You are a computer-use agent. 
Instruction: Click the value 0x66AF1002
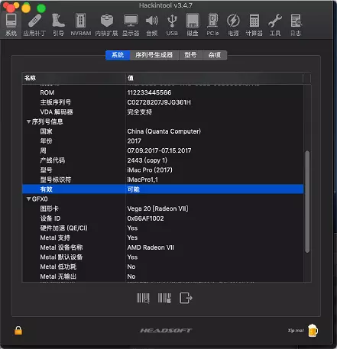(x=145, y=218)
